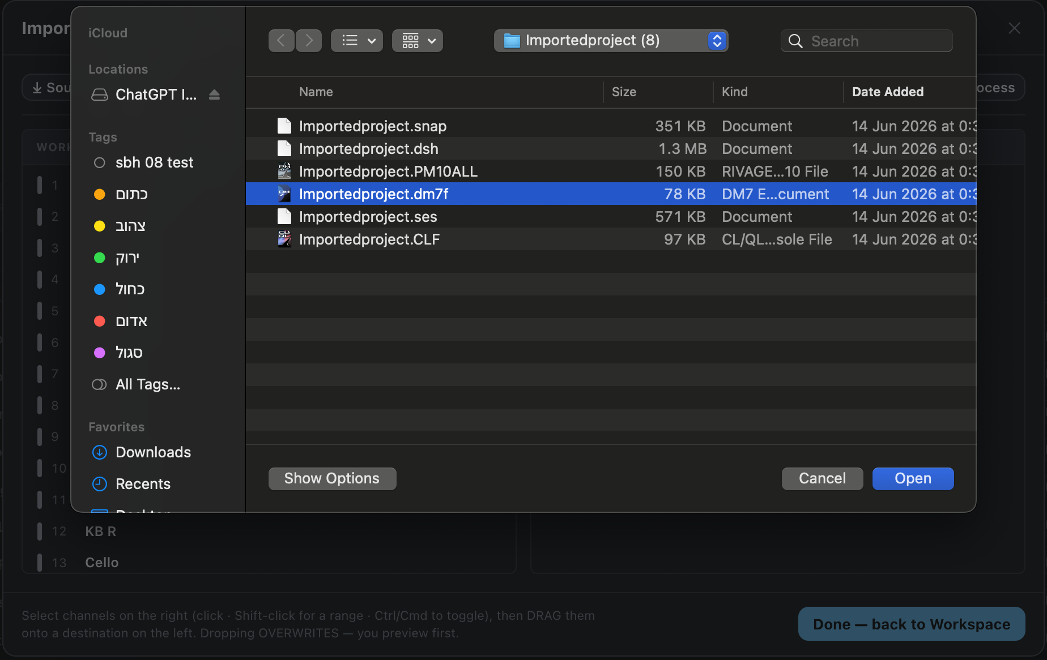Image resolution: width=1047 pixels, height=660 pixels.
Task: Open All Tags... in the sidebar
Action: (136, 384)
